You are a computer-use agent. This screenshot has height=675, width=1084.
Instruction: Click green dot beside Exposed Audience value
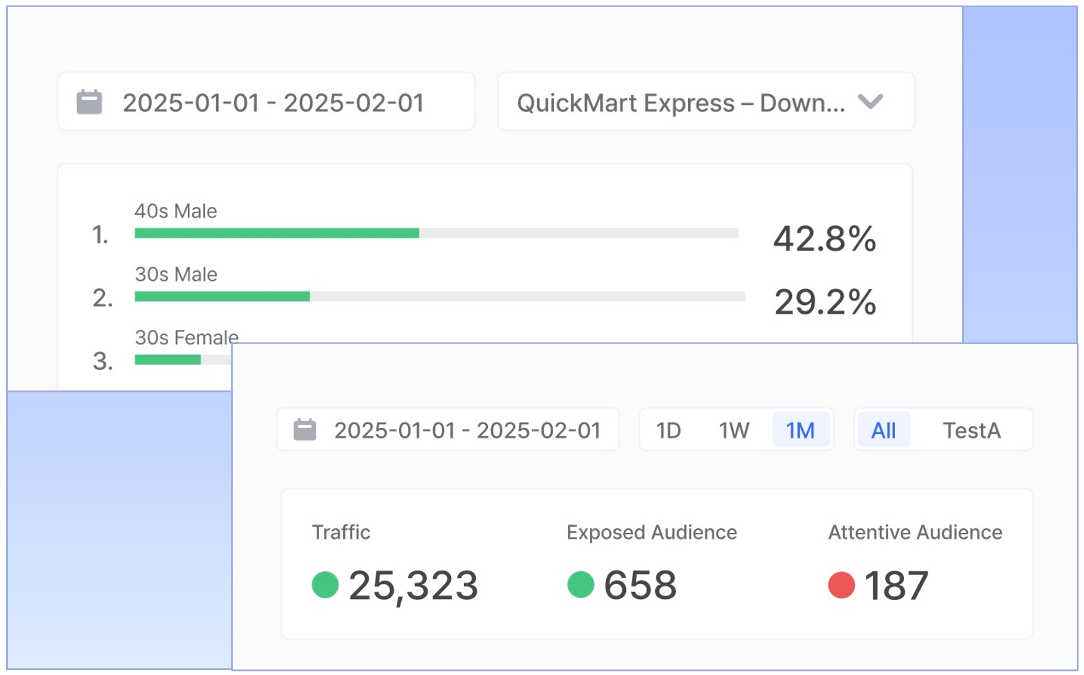click(x=580, y=585)
